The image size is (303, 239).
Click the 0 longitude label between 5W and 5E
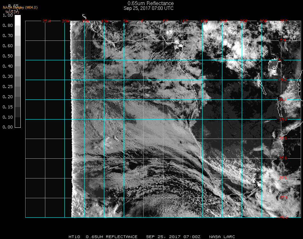143,21
